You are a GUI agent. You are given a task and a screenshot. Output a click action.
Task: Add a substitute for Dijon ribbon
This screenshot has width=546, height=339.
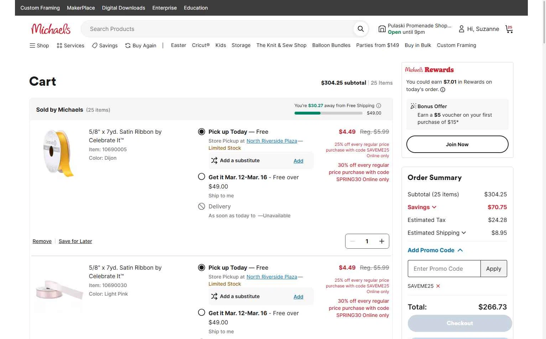pos(298,161)
